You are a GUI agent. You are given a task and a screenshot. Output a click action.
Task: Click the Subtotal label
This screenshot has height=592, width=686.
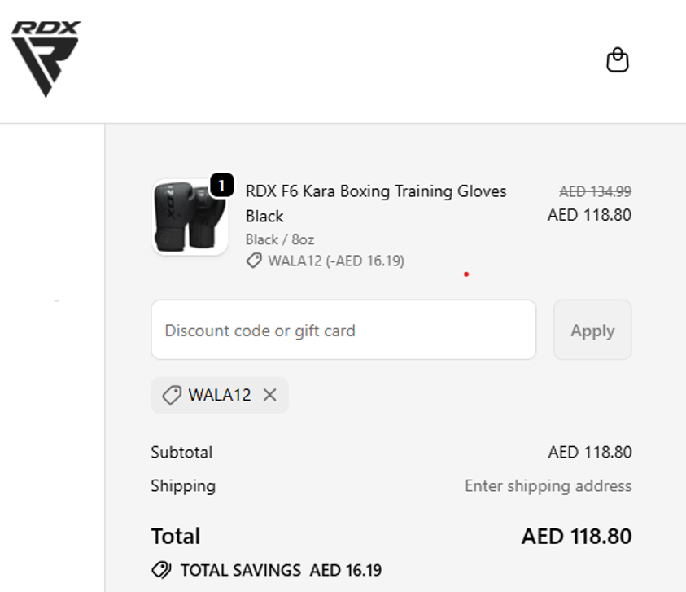point(181,452)
